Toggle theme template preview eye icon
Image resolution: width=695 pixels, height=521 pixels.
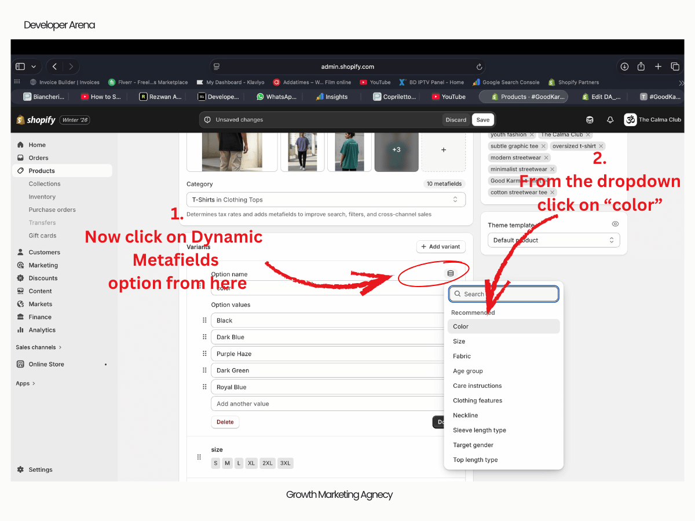tap(615, 224)
